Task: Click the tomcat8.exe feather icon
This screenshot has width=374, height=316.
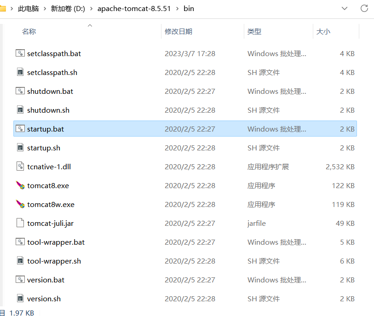Action: coord(20,185)
